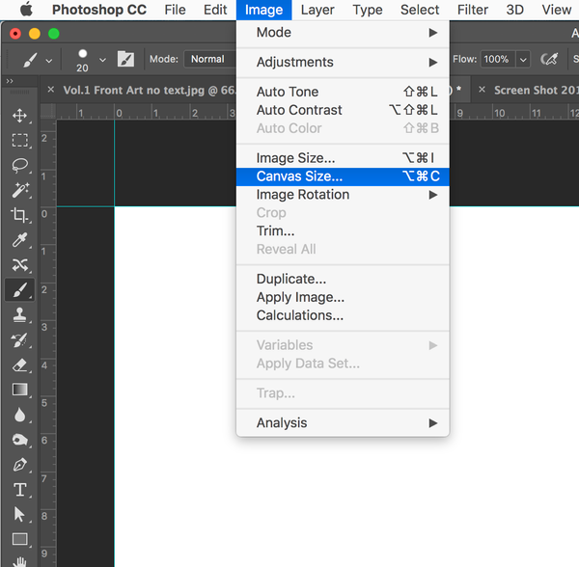579x567 pixels.
Task: Select the Horizontal Type tool
Action: (19, 490)
